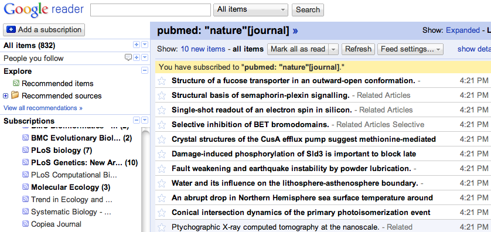The width and height of the screenshot is (491, 232).
Task: Click the Molecular Ecology feed icon
Action: tap(25, 187)
